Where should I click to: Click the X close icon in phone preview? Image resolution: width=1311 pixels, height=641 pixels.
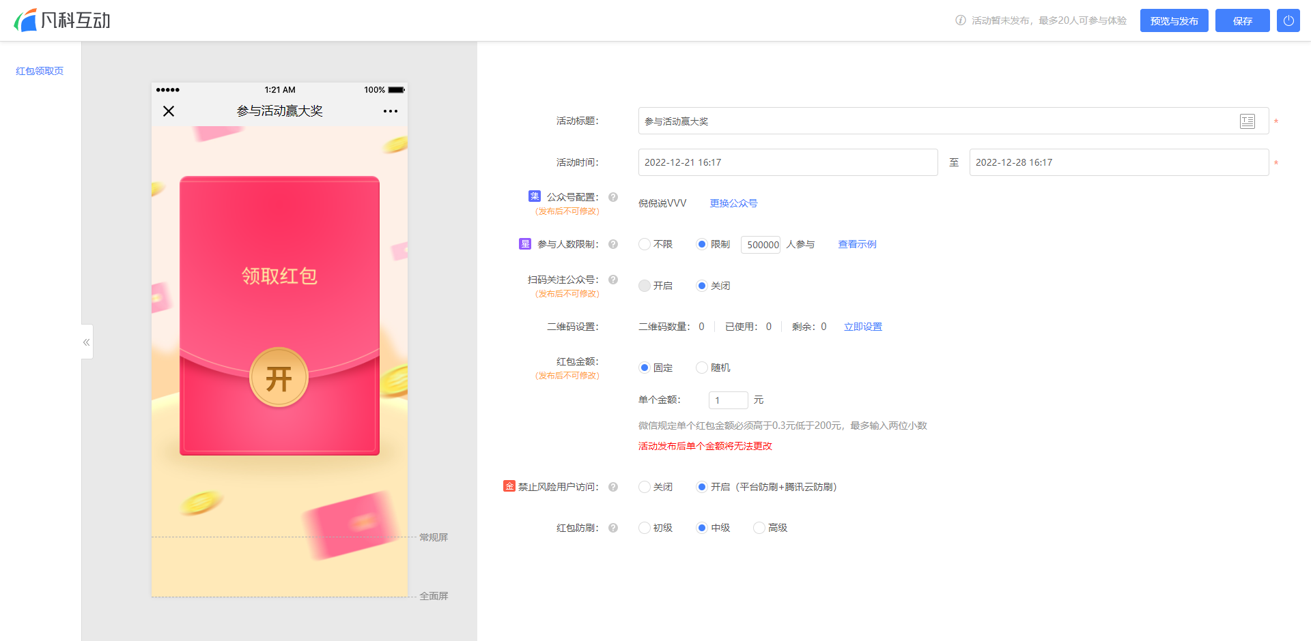tap(169, 111)
